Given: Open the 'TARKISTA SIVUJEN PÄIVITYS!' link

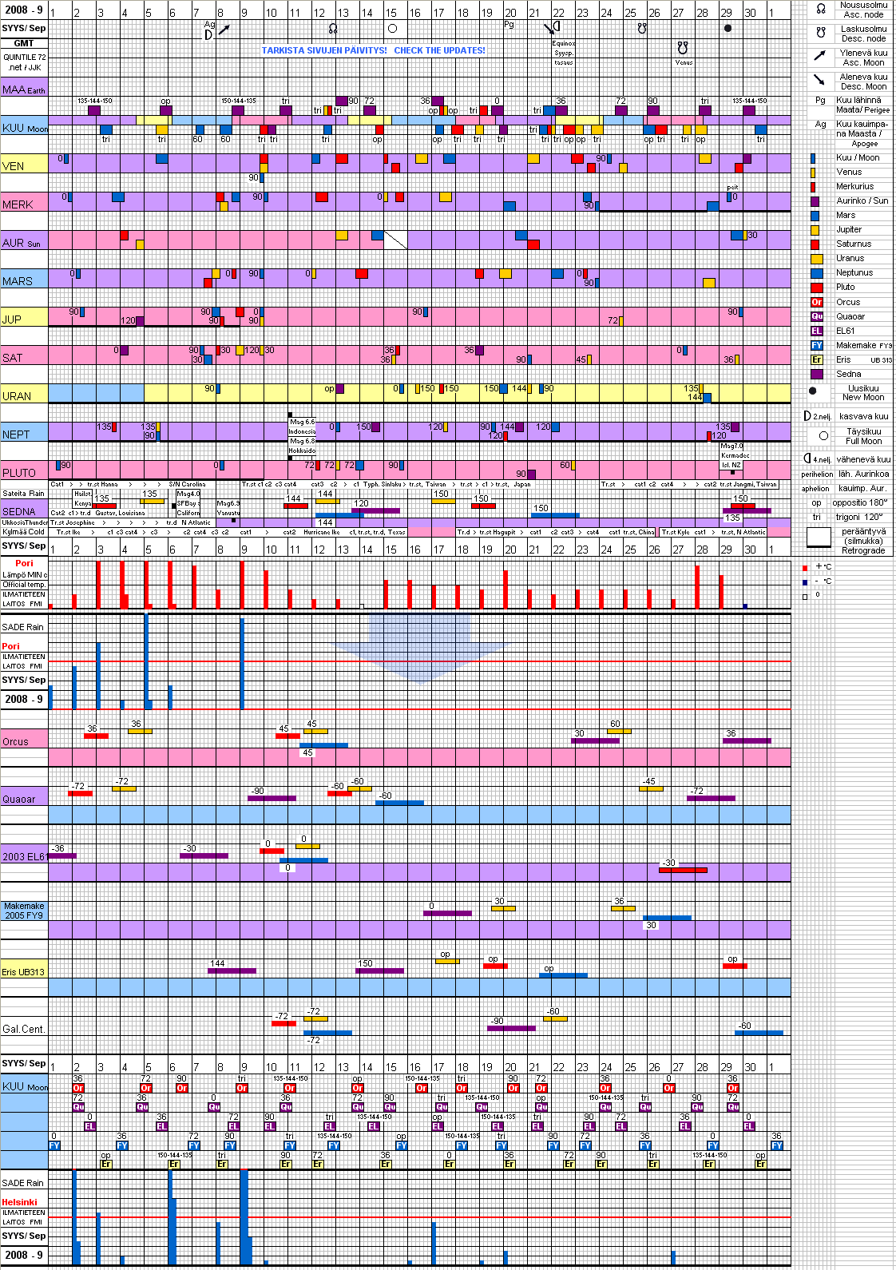Looking at the screenshot, I should pyautogui.click(x=324, y=50).
